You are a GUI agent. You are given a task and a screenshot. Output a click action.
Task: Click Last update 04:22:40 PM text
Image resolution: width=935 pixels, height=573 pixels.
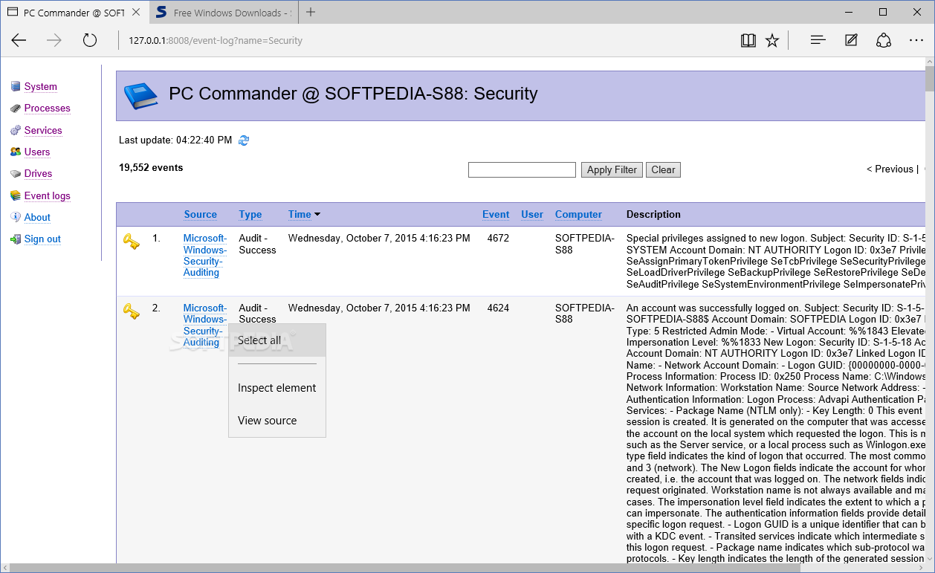(x=175, y=140)
